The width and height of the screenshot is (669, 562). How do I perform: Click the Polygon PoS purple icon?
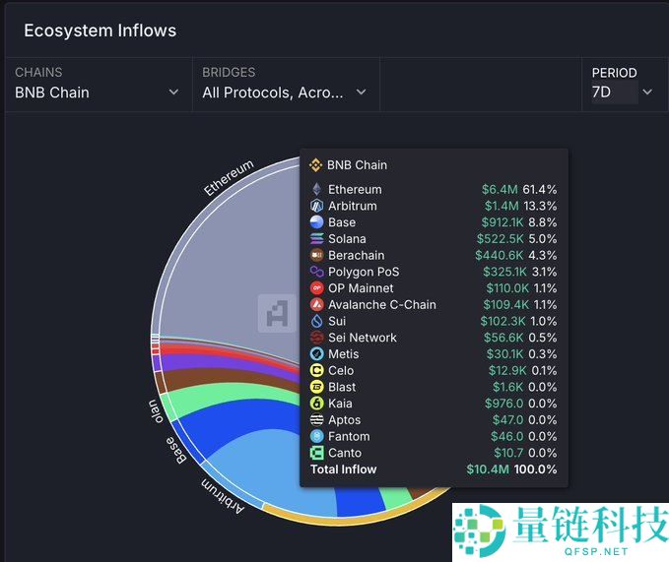316,272
